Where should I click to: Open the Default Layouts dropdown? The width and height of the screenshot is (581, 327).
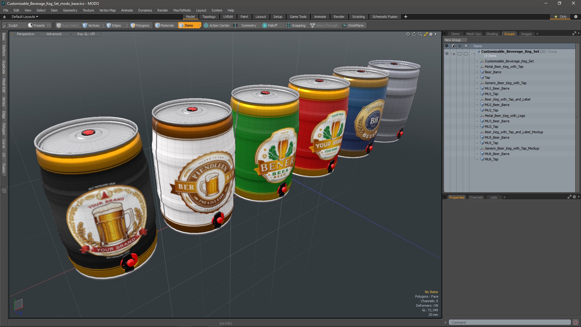(25, 17)
